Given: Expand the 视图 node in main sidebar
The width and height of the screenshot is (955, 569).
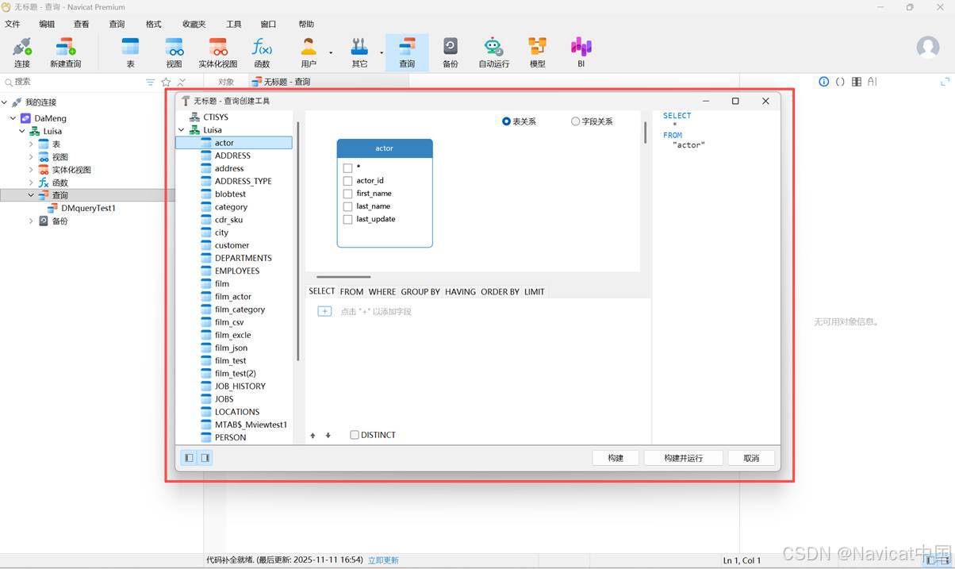Looking at the screenshot, I should (31, 156).
